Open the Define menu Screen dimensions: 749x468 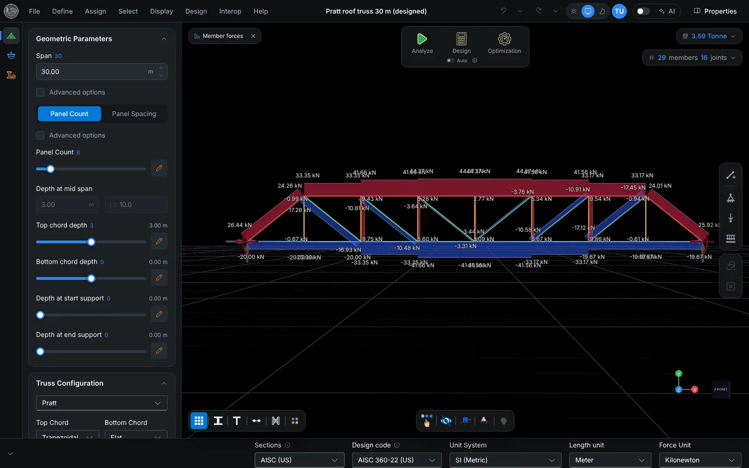coord(62,11)
